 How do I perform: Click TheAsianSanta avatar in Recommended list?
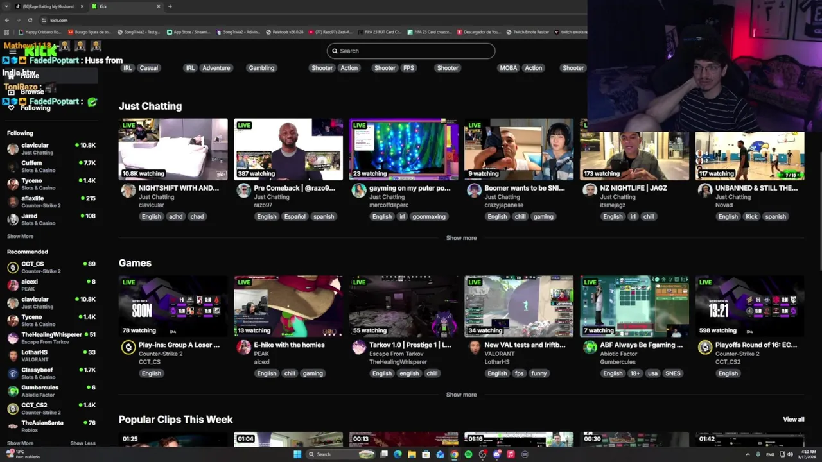click(13, 426)
